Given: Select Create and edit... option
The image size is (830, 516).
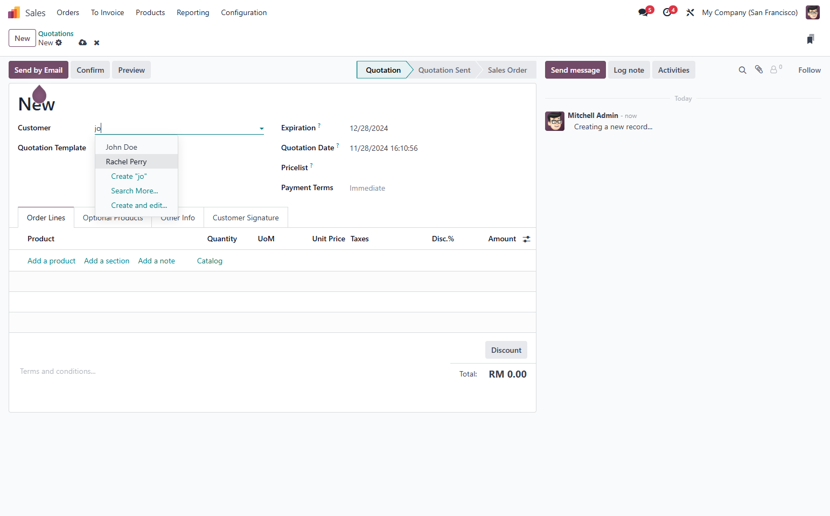Looking at the screenshot, I should pyautogui.click(x=136, y=205).
